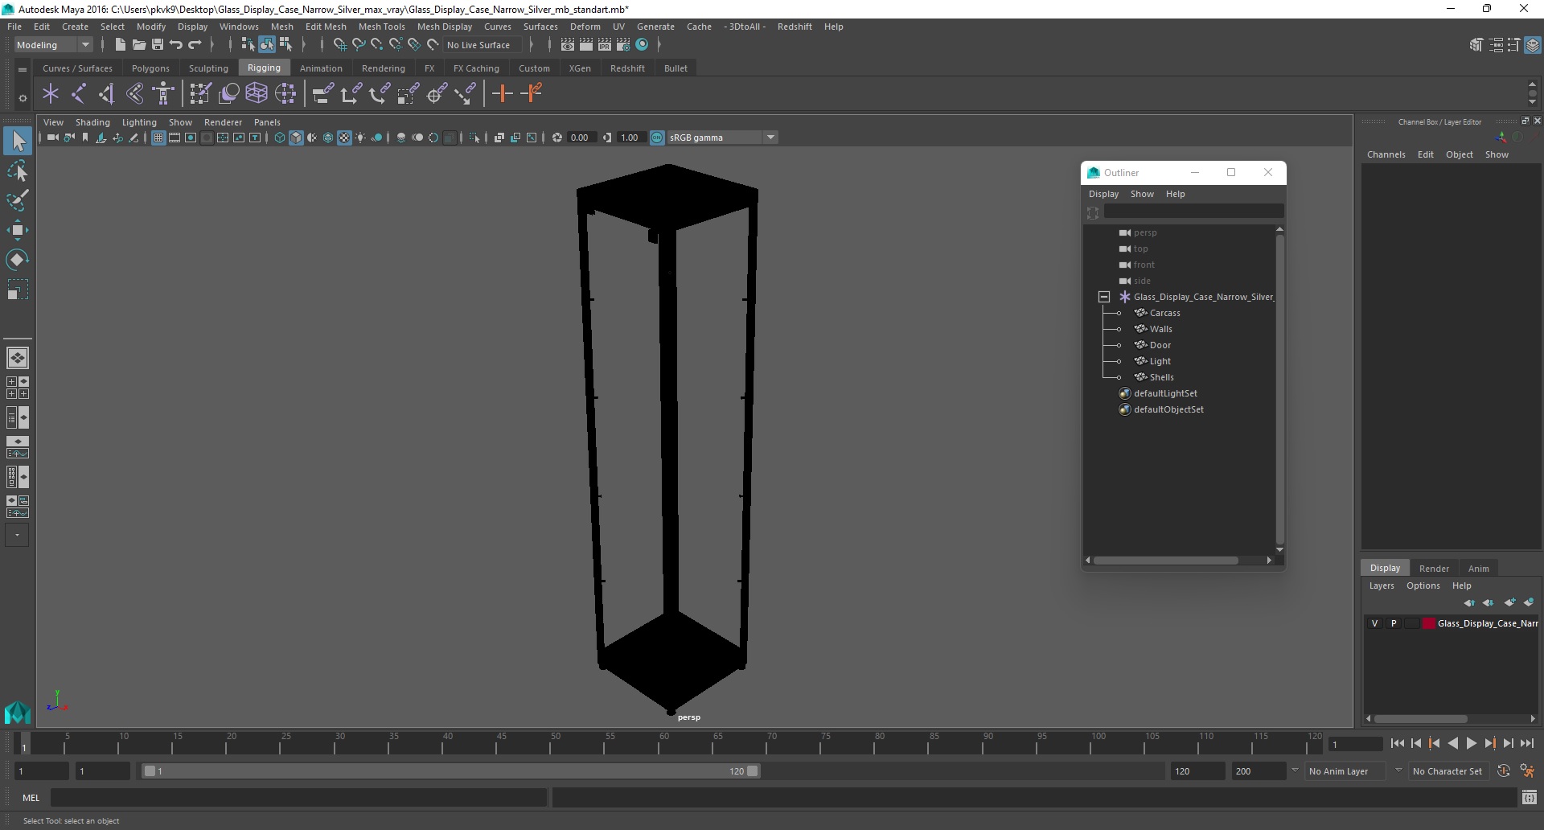Select the Select Tool arrow in toolbox
The image size is (1544, 830).
pos(18,141)
